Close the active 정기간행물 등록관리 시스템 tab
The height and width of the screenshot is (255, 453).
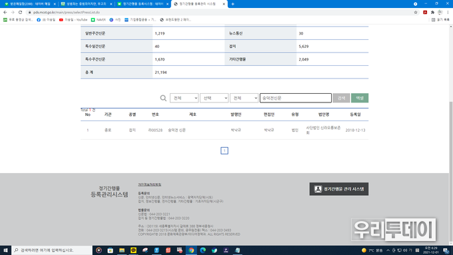[224, 4]
